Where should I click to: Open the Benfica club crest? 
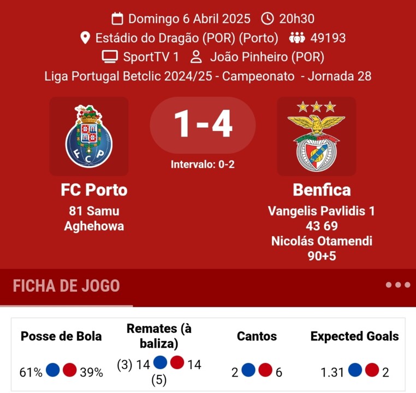317,136
